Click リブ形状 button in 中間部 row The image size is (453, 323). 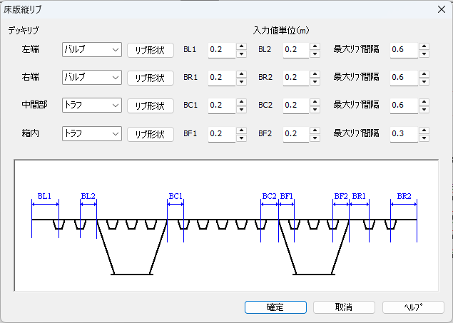point(151,106)
